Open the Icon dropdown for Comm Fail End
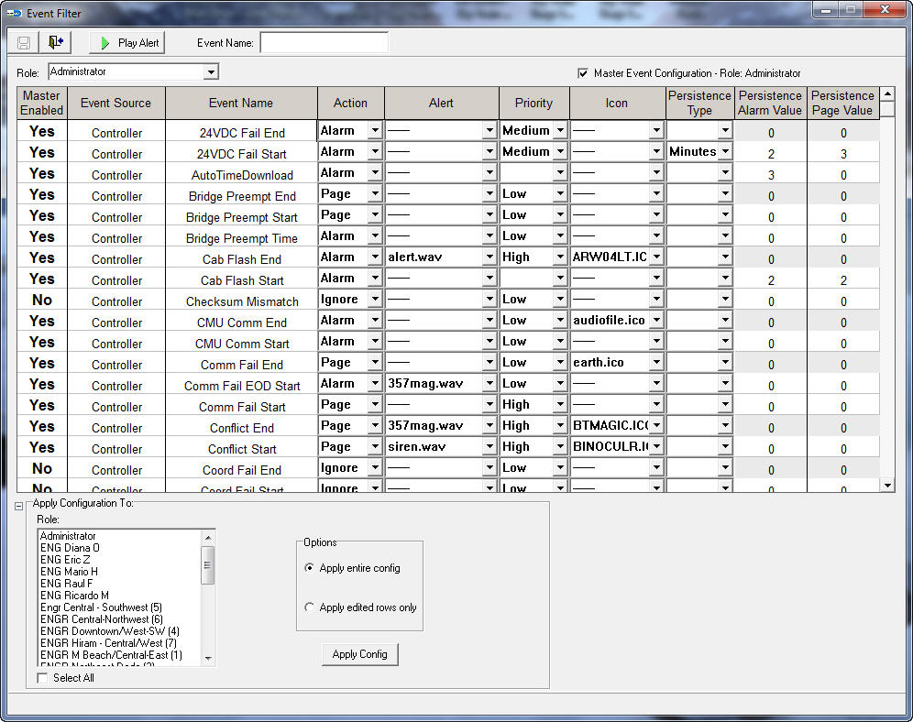This screenshot has width=913, height=722. (655, 363)
